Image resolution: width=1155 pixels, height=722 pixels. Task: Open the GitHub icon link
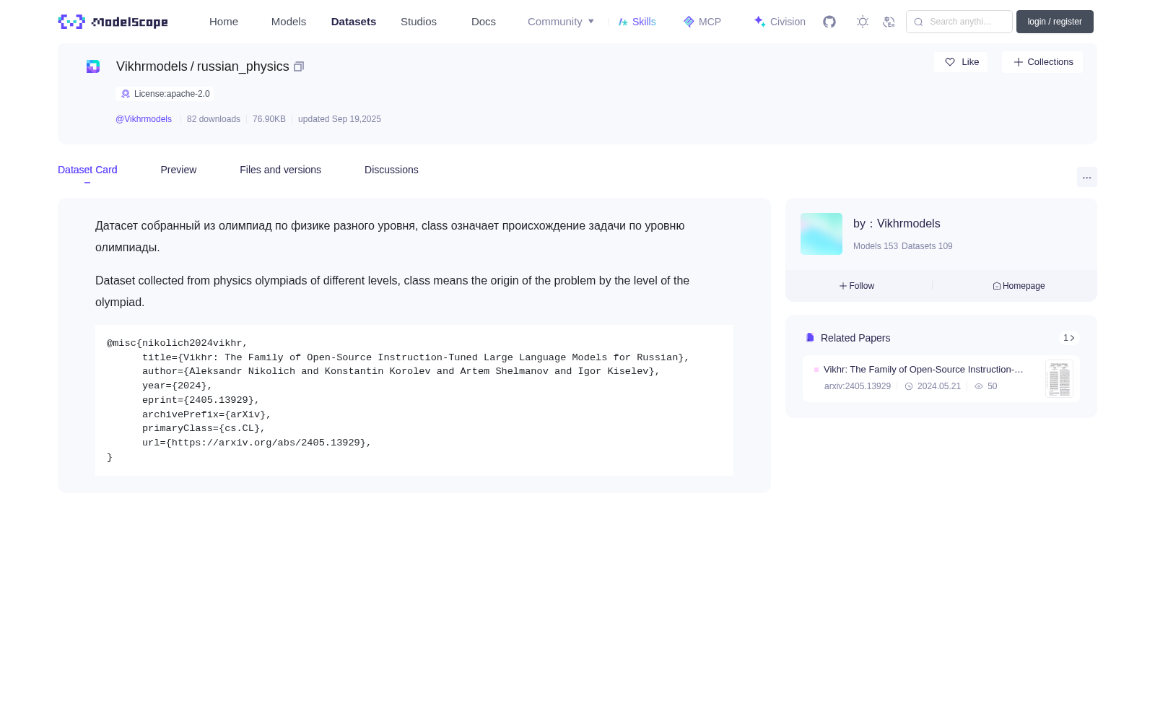coord(829,22)
